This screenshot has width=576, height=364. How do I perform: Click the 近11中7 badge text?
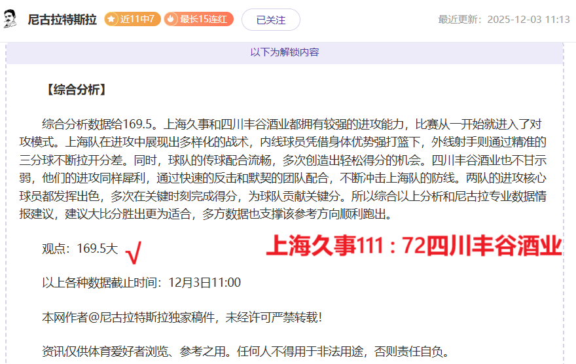137,19
